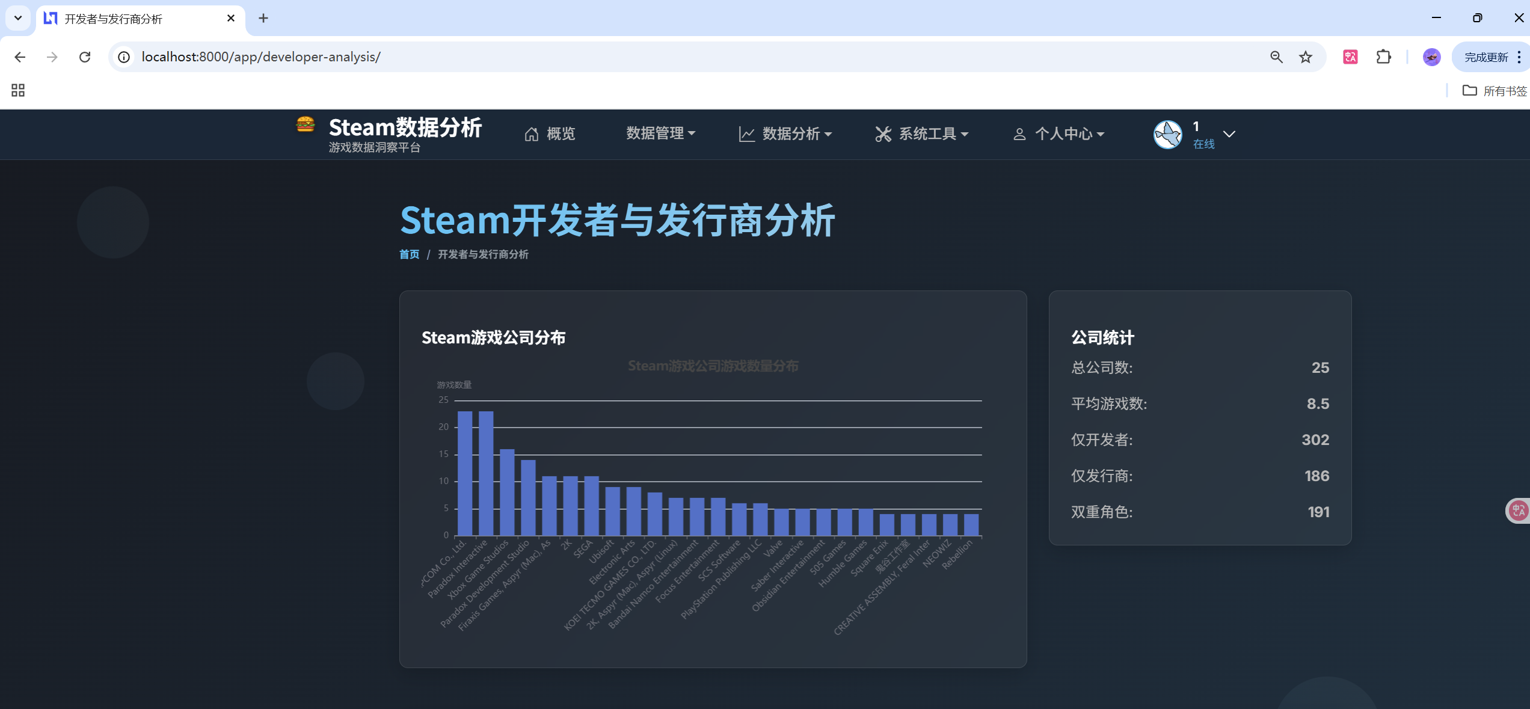This screenshot has width=1530, height=709.
Task: Click the Xbox Game Studios bar
Action: tap(507, 492)
